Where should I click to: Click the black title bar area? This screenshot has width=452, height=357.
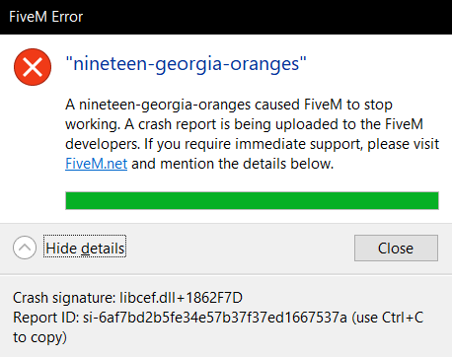point(226,17)
